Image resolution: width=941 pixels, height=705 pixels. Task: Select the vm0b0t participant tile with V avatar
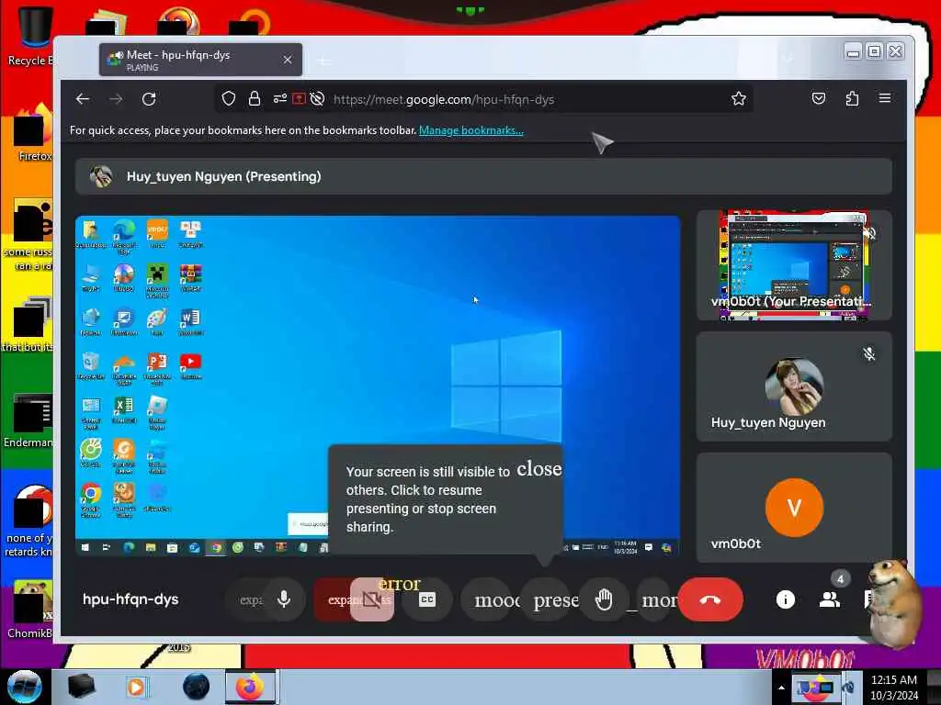(x=794, y=508)
